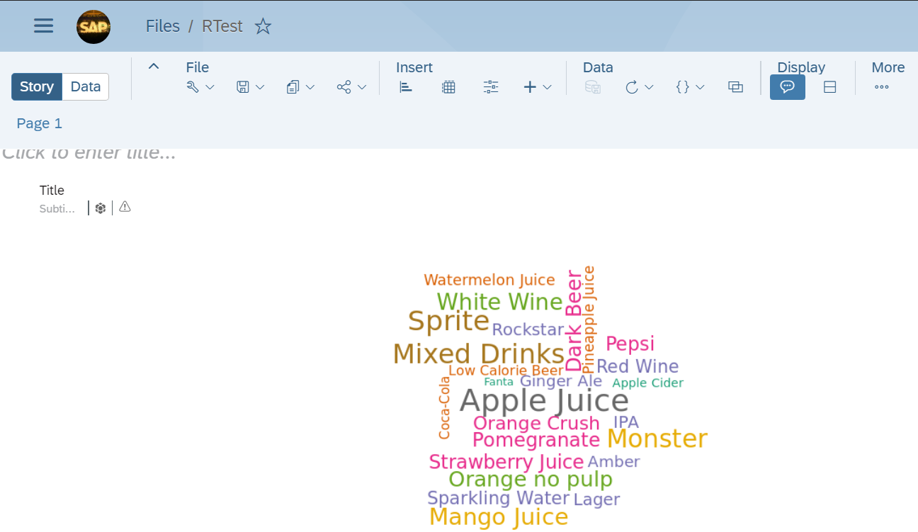Switch to Data mode
Screen dimensions: 918x532
[x=86, y=86]
